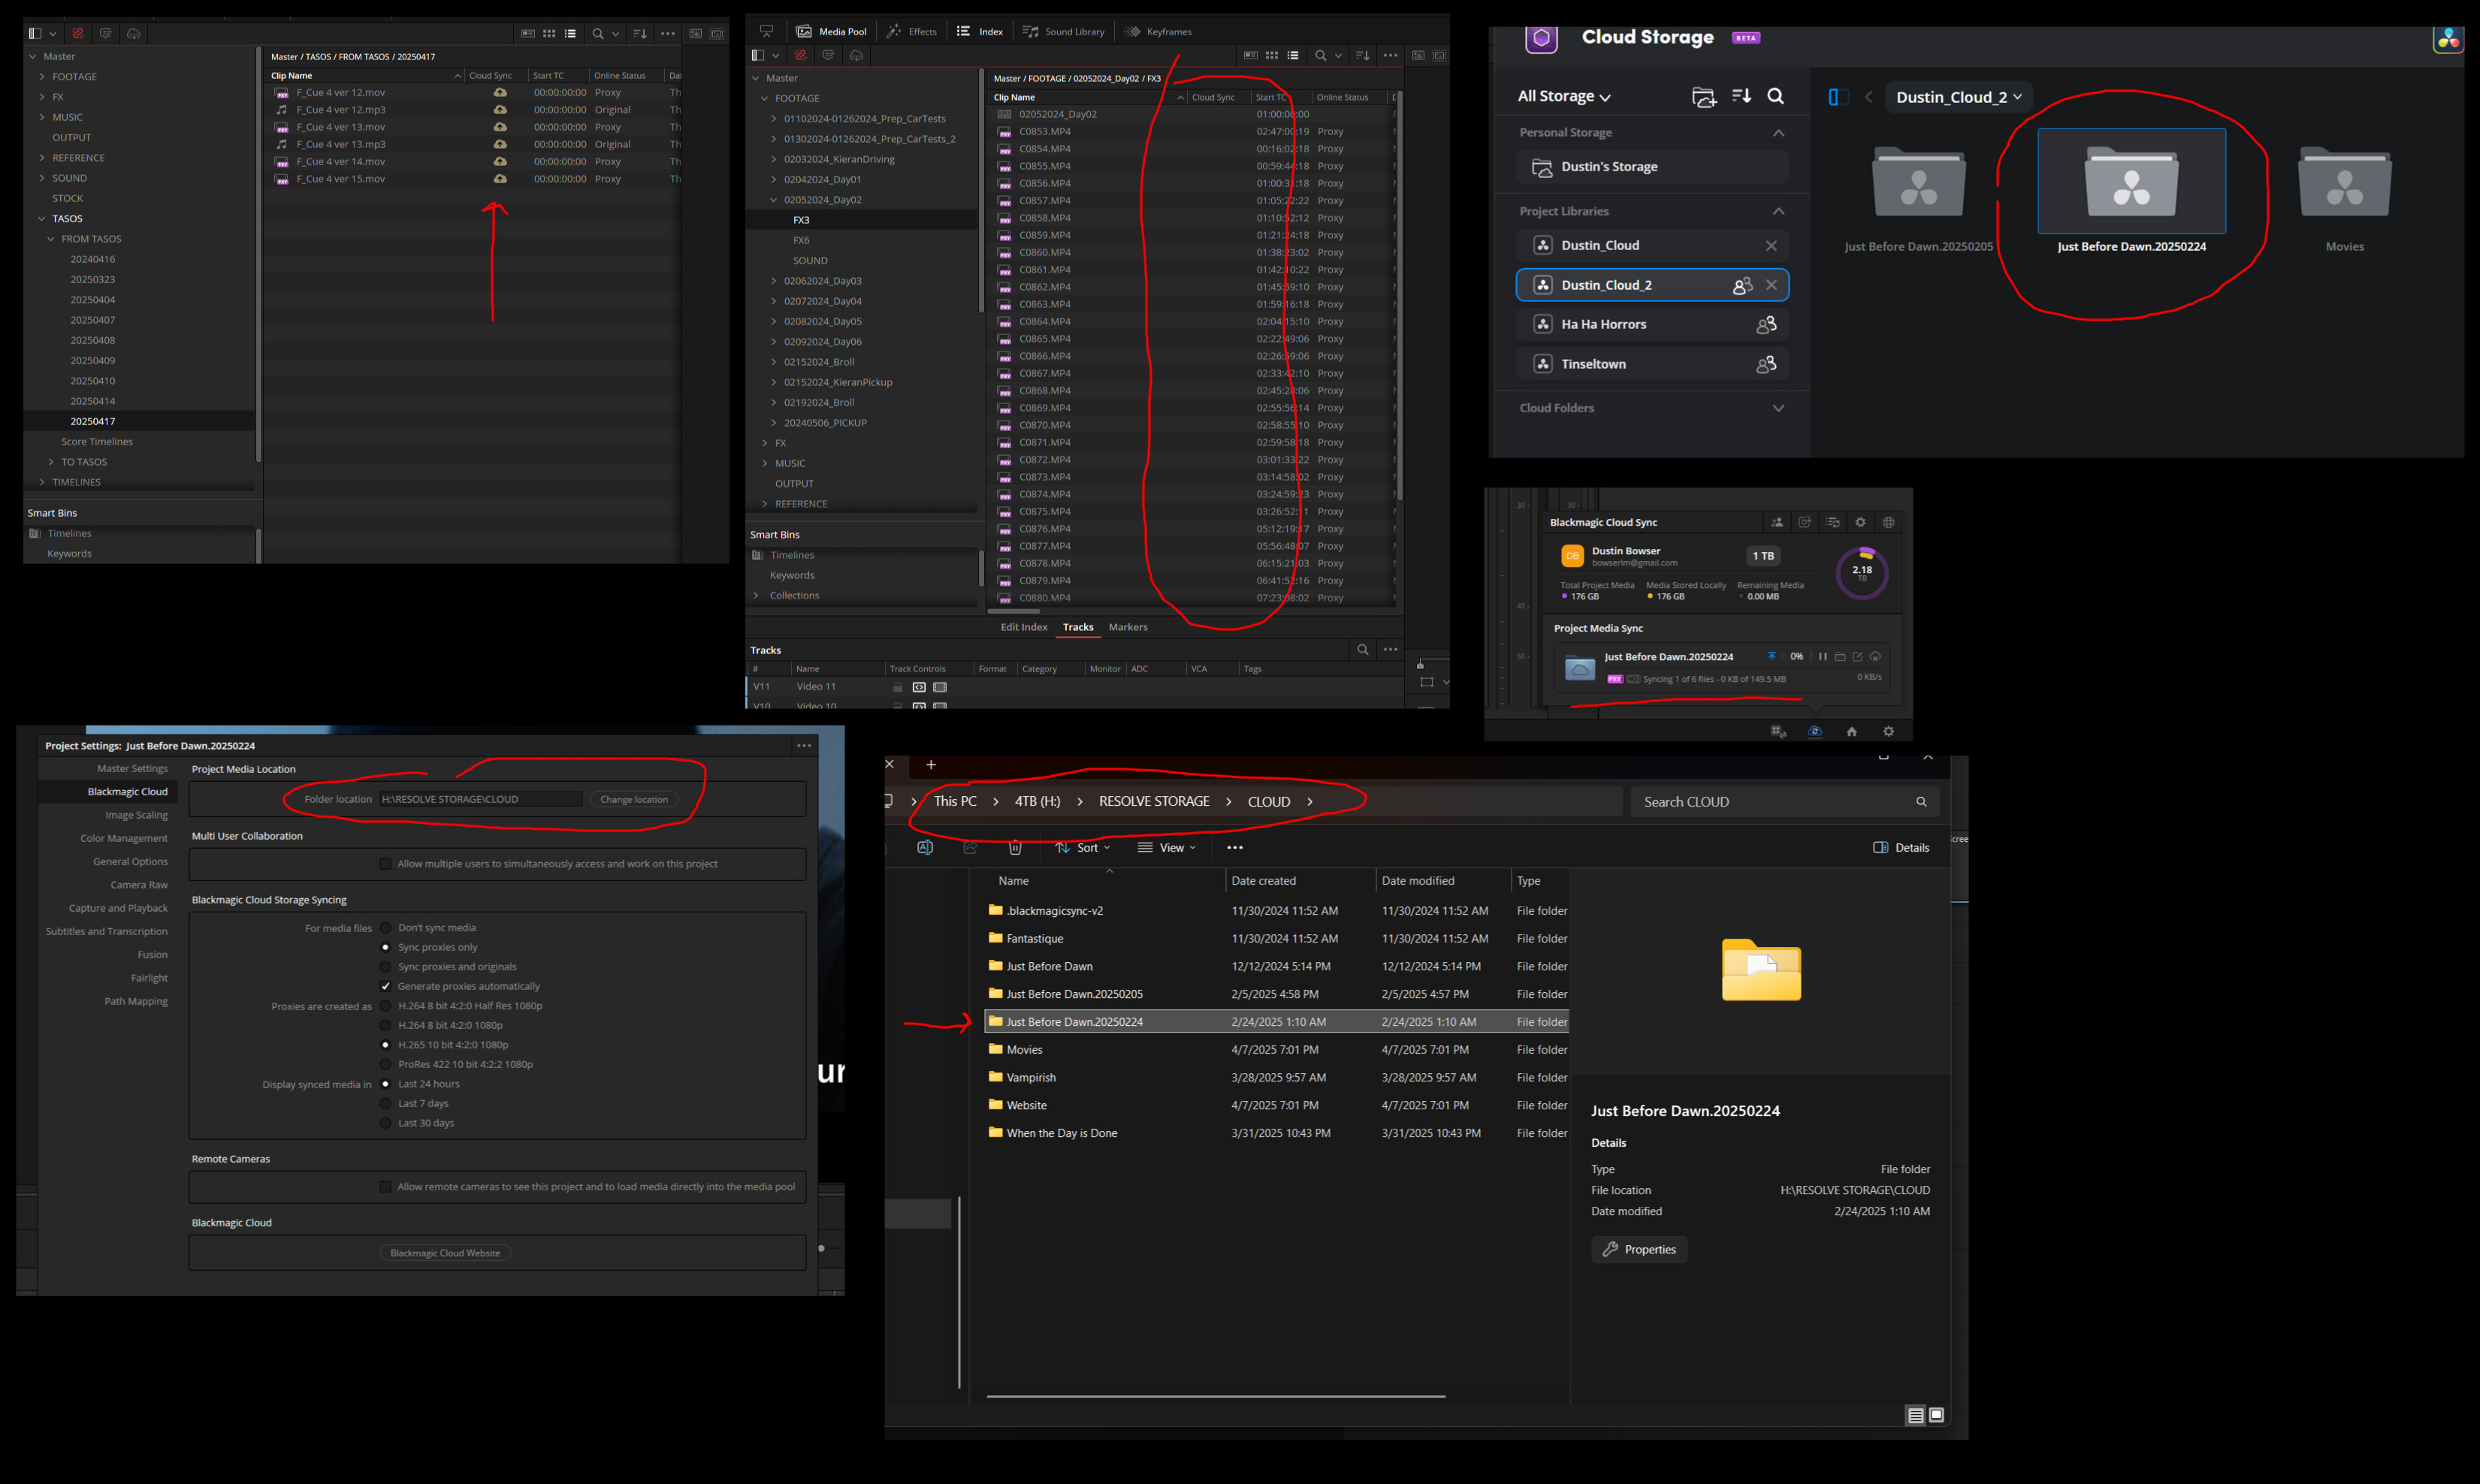Click sort icon in FX3 media pool toolbar
The height and width of the screenshot is (1484, 2480).
tap(1363, 55)
